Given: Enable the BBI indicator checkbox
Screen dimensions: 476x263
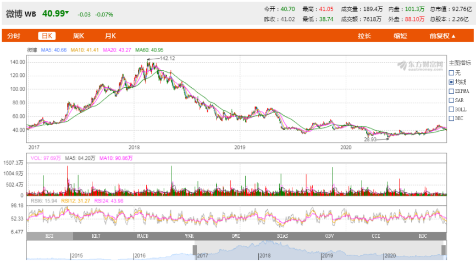Looking at the screenshot, I should 451,118.
